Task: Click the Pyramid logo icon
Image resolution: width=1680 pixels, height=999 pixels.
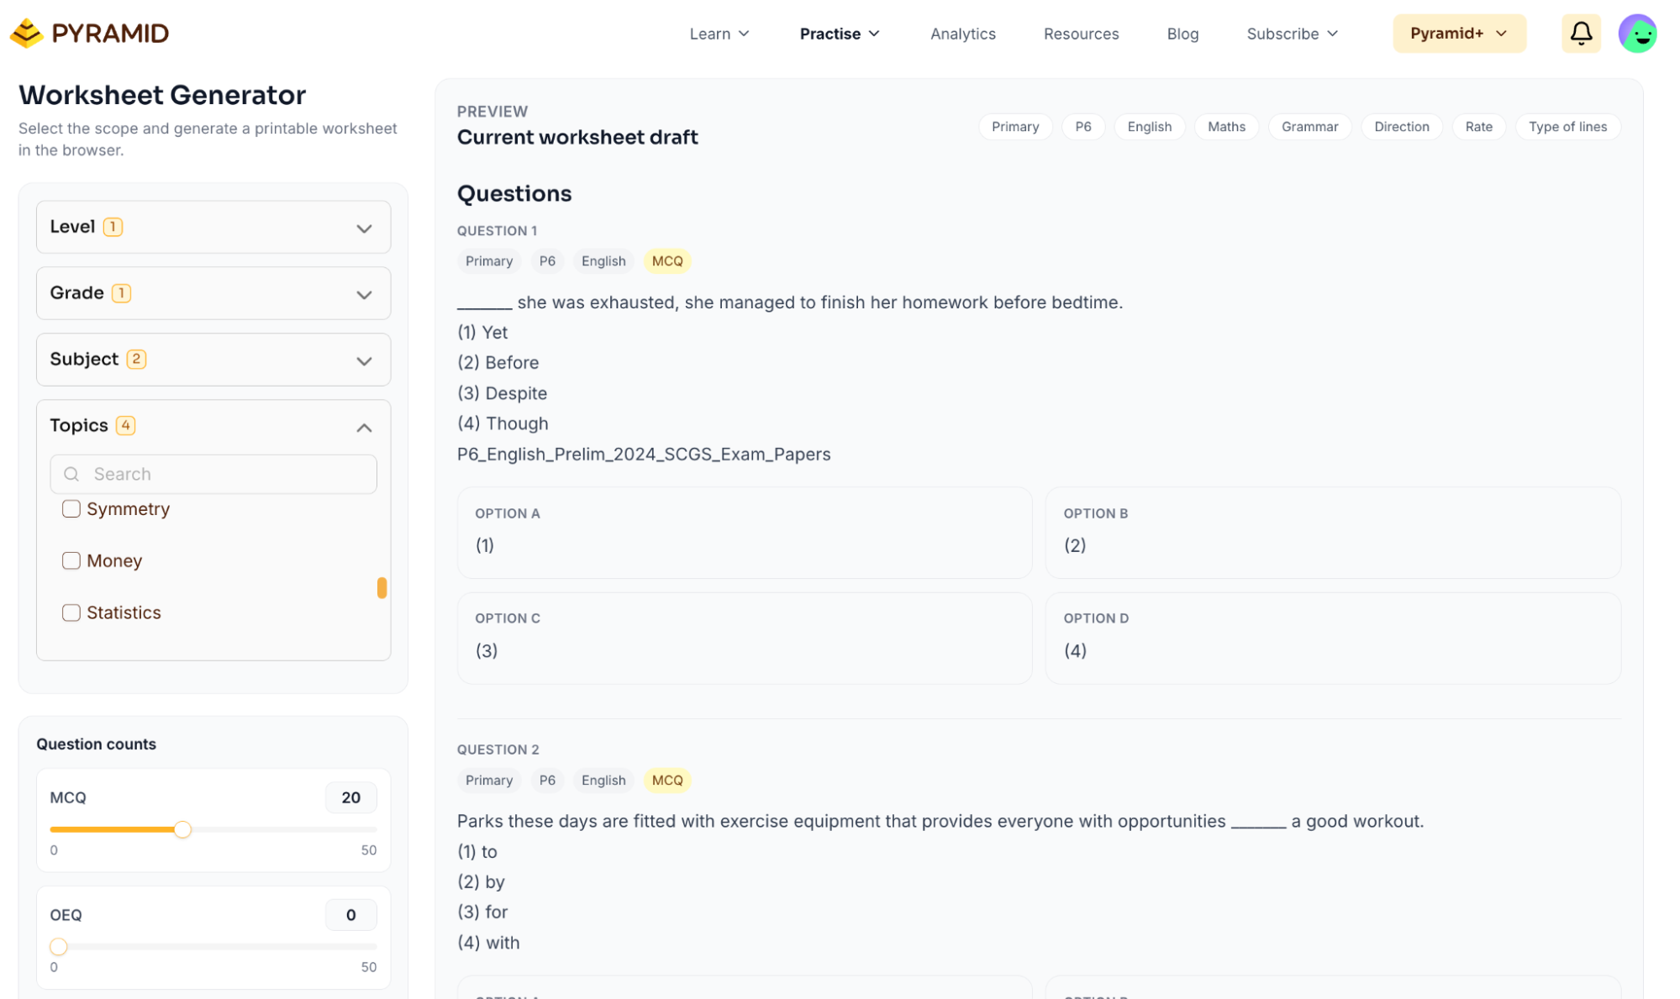Action: (27, 33)
